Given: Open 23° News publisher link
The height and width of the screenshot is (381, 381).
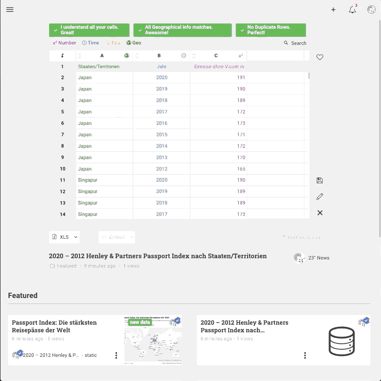Looking at the screenshot, I should point(319,258).
